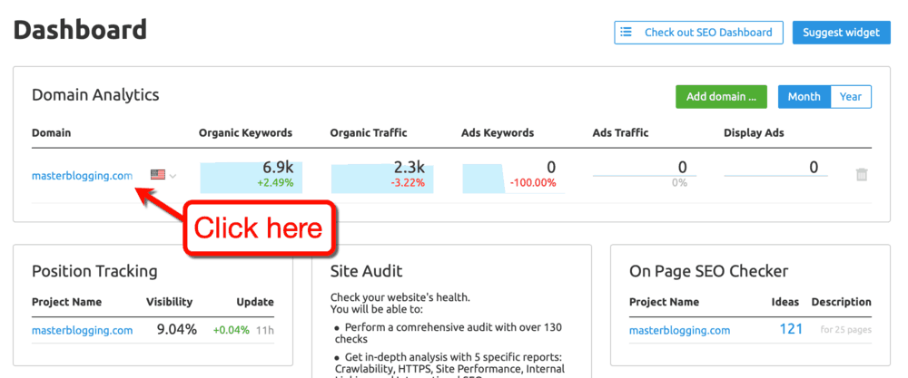Click the Suggest widget button
Screen dimensions: 908x378
point(842,33)
